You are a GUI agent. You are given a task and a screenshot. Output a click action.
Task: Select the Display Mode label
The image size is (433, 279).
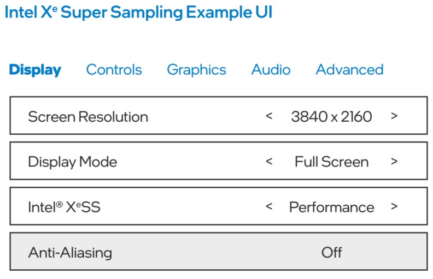[72, 162]
